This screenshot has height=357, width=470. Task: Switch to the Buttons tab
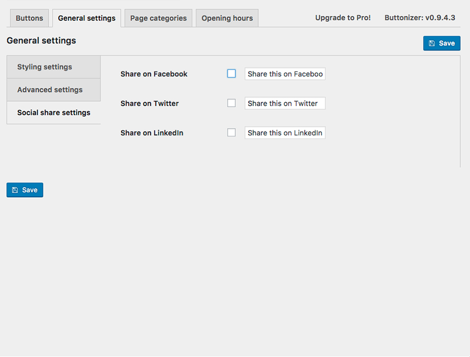tap(30, 18)
